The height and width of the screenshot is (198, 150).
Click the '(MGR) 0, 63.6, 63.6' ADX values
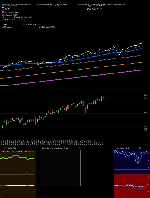[31, 25]
